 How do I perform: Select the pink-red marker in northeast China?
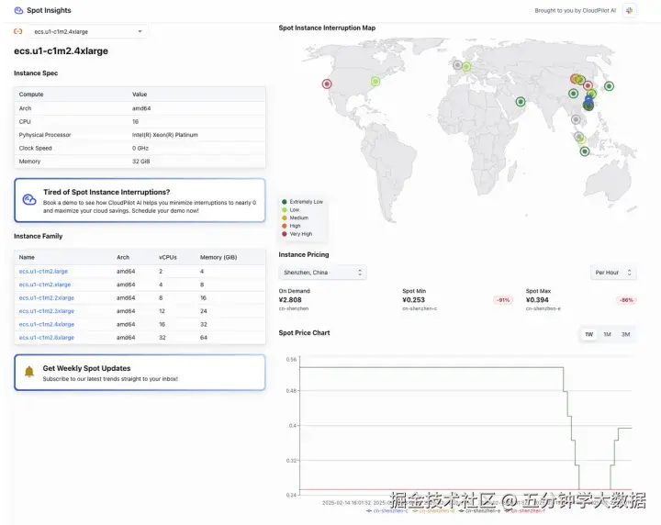[588, 85]
